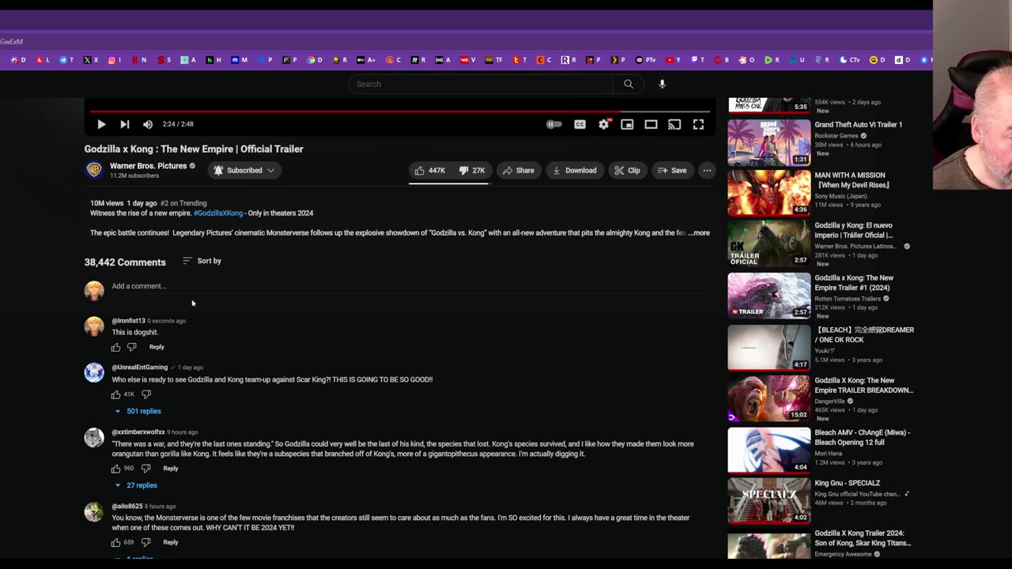Open @Ironfist13 commenter avatar
Image resolution: width=1012 pixels, height=569 pixels.
pyautogui.click(x=94, y=326)
